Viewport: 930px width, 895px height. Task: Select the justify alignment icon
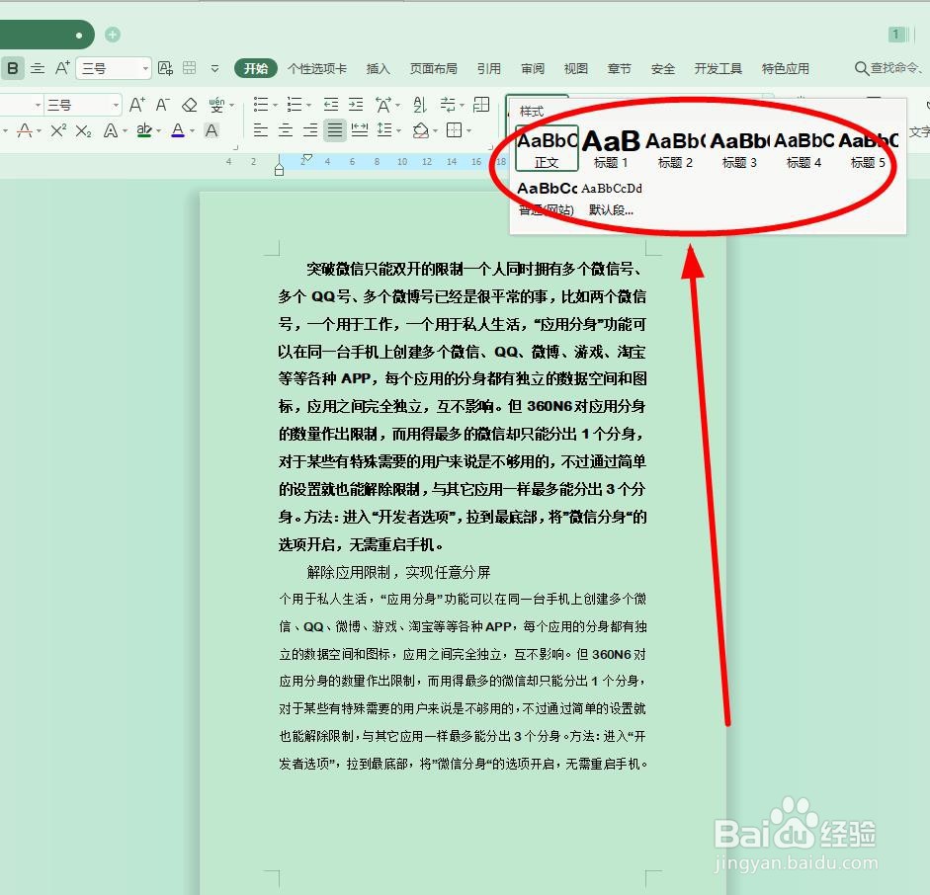pyautogui.click(x=334, y=129)
